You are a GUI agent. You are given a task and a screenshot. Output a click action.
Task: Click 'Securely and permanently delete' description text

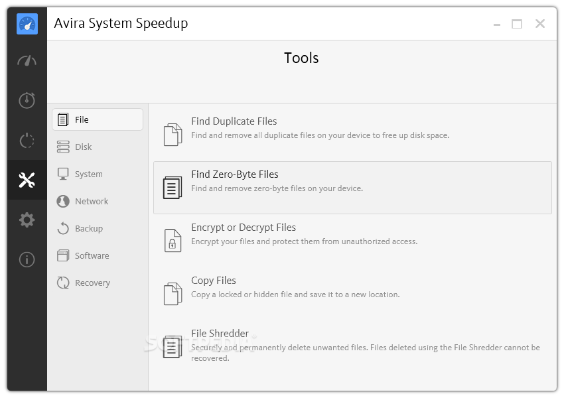[x=366, y=353]
